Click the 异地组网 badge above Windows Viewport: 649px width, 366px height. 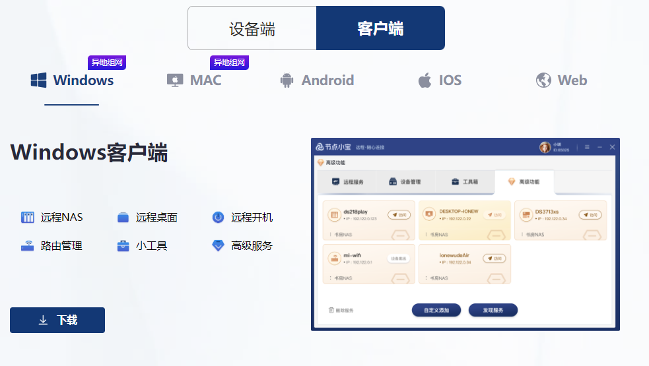click(107, 63)
